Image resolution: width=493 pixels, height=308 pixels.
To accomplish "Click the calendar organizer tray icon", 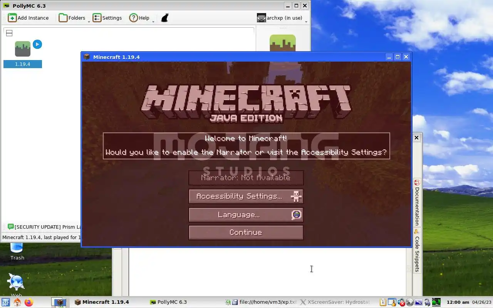I will [392, 302].
